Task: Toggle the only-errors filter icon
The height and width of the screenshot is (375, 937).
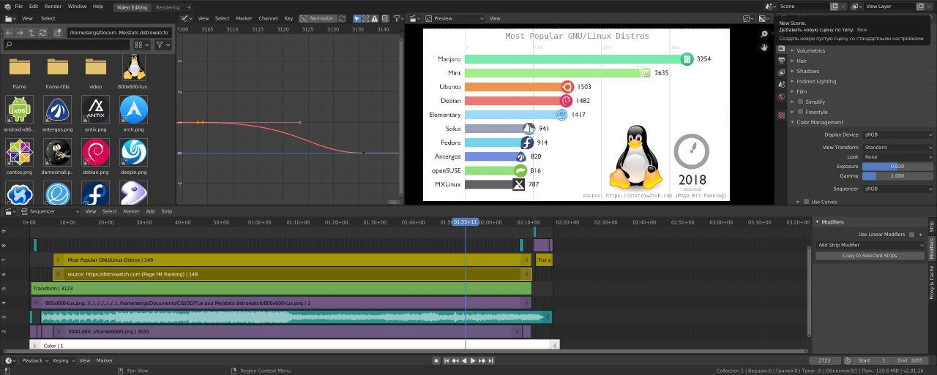Action: pyautogui.click(x=376, y=18)
